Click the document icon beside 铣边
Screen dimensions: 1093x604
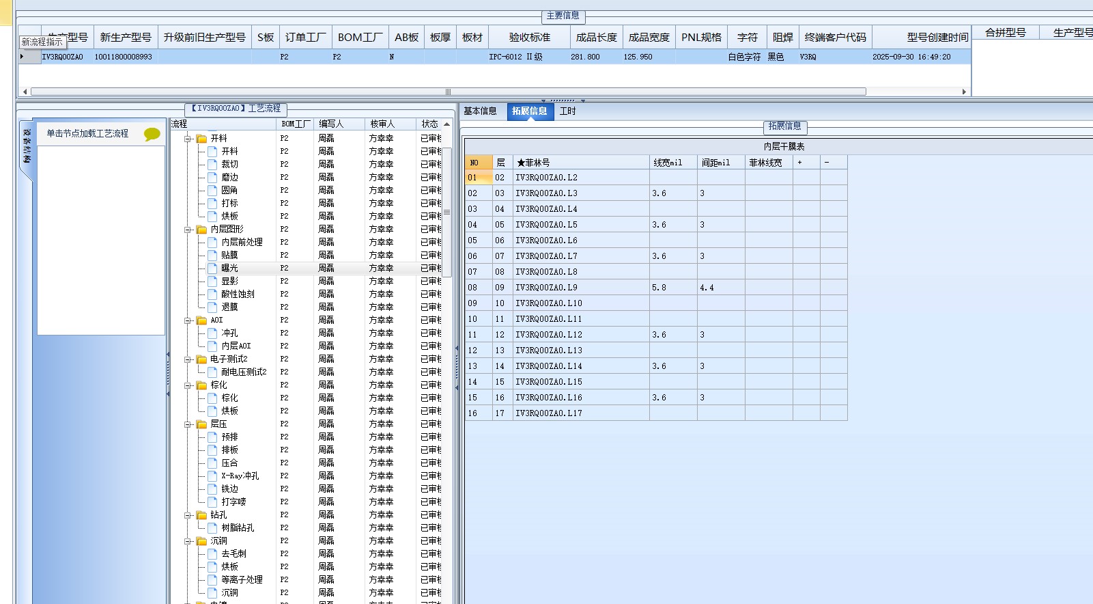coord(212,489)
